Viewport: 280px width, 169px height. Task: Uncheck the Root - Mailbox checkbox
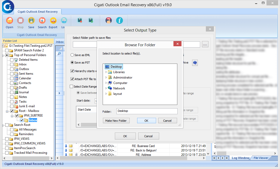coord(12,111)
